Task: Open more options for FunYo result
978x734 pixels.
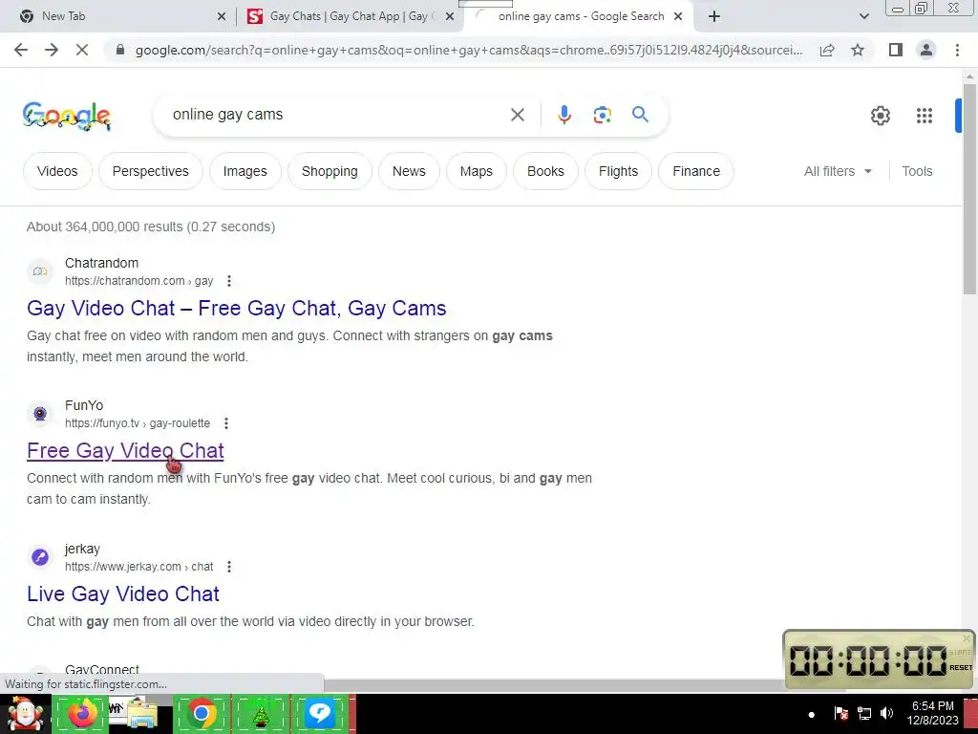Action: (x=225, y=423)
